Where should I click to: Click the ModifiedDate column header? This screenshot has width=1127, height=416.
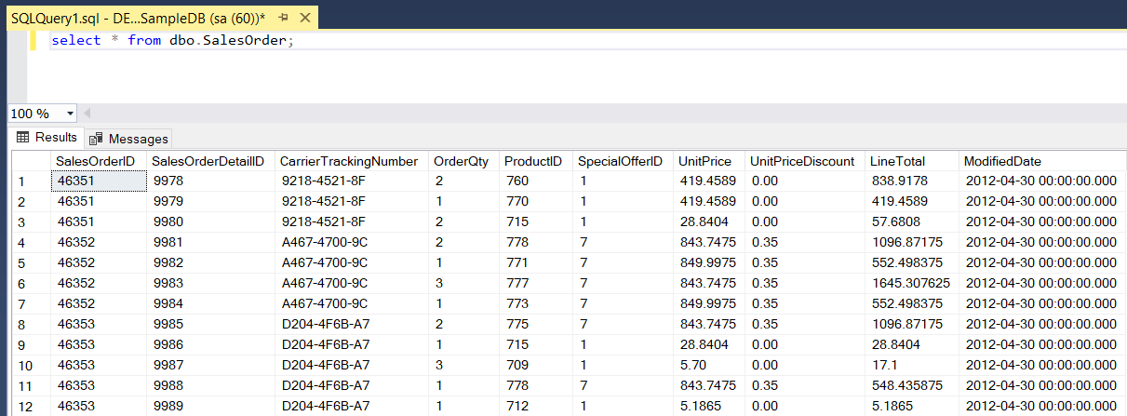tap(1002, 161)
